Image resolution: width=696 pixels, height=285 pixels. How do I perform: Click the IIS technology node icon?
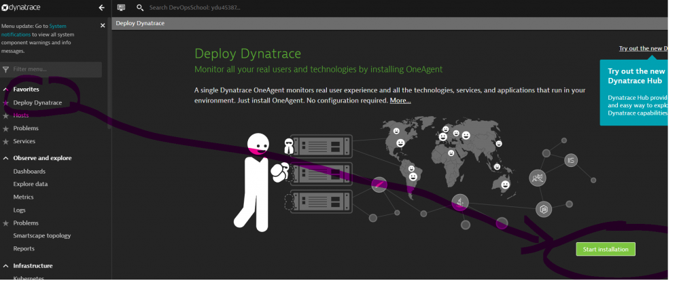coord(571,161)
